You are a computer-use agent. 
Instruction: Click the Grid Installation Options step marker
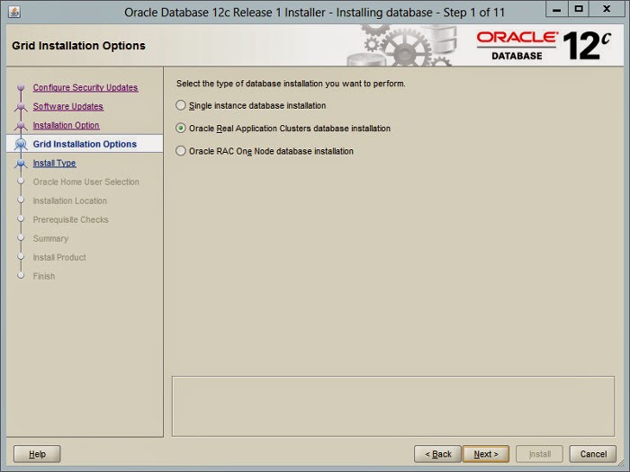click(21, 144)
